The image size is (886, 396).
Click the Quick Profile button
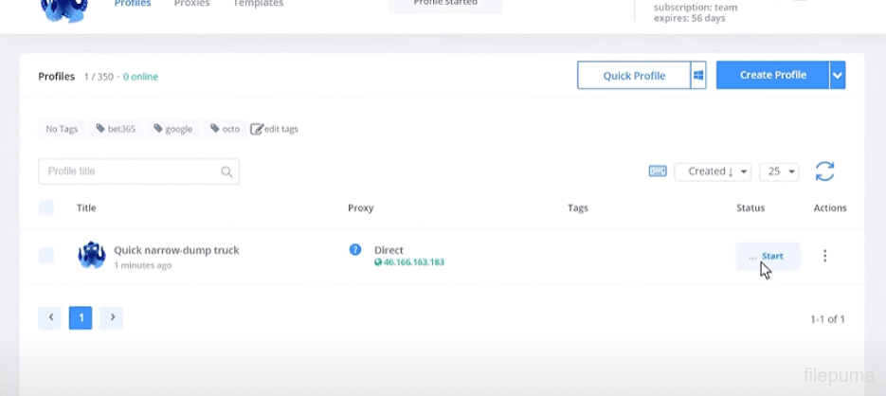(634, 76)
